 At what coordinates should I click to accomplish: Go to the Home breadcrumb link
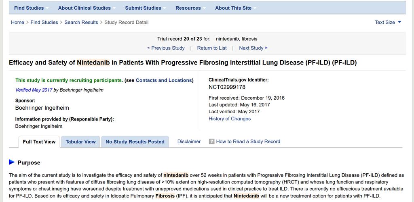(x=17, y=23)
